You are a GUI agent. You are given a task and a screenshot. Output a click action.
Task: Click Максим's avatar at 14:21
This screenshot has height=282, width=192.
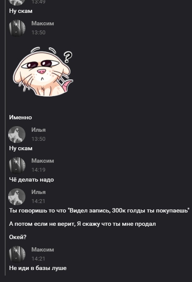(17, 254)
